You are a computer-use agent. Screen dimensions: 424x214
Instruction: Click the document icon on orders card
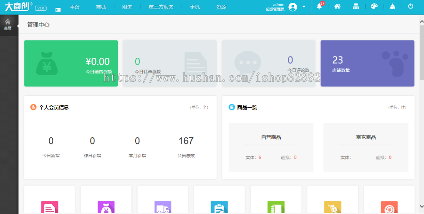[196, 63]
